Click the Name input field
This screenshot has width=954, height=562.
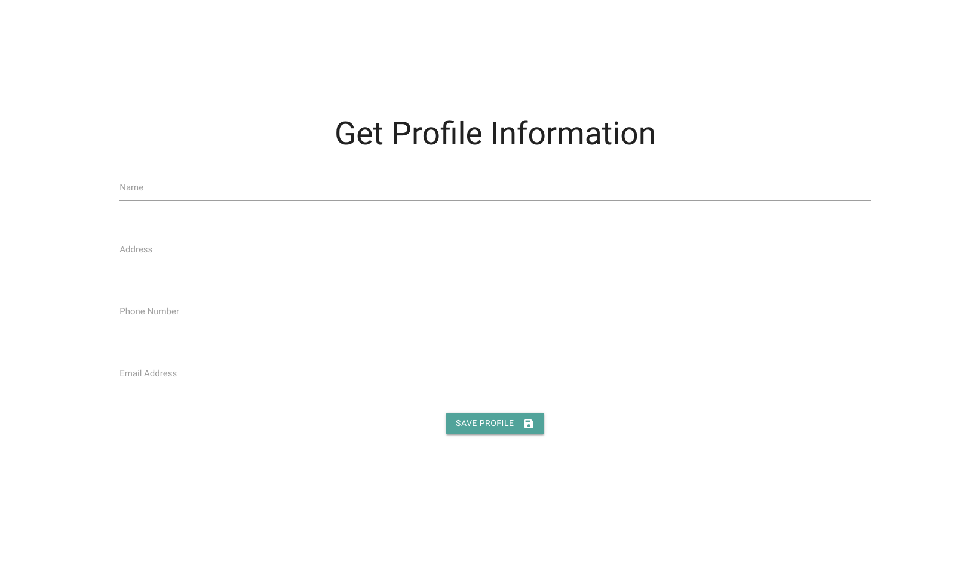[x=418, y=190]
